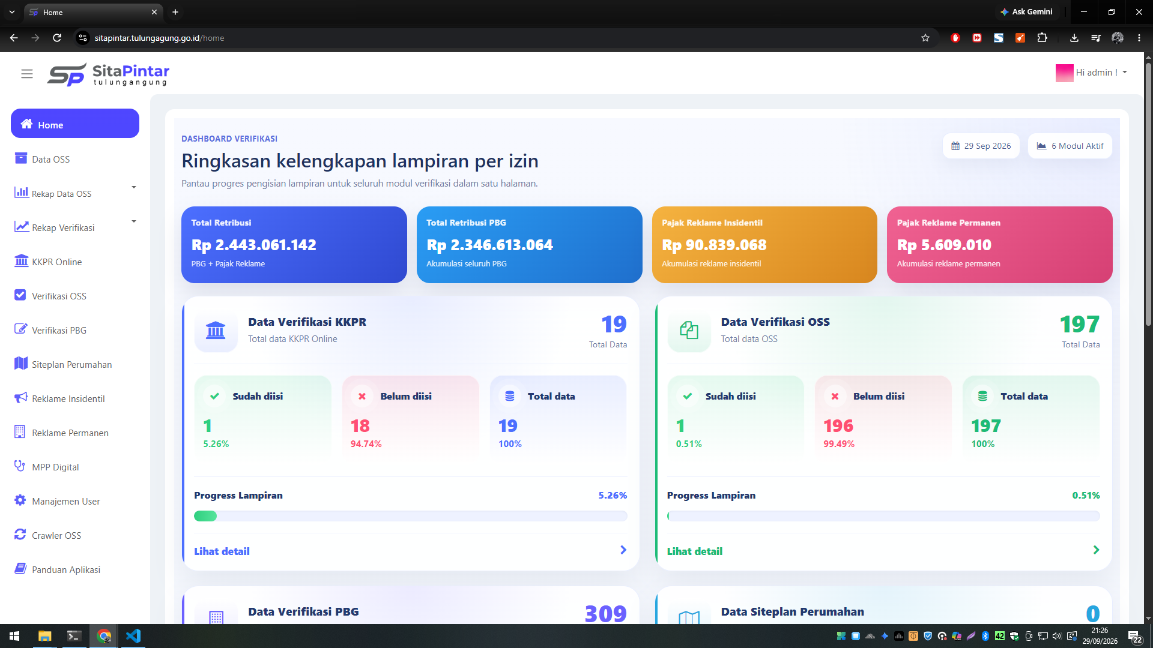Select the Total Retribusi PBG card
The image size is (1153, 648).
[530, 245]
